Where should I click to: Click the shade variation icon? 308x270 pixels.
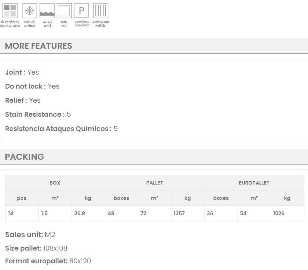pyautogui.click(x=10, y=11)
